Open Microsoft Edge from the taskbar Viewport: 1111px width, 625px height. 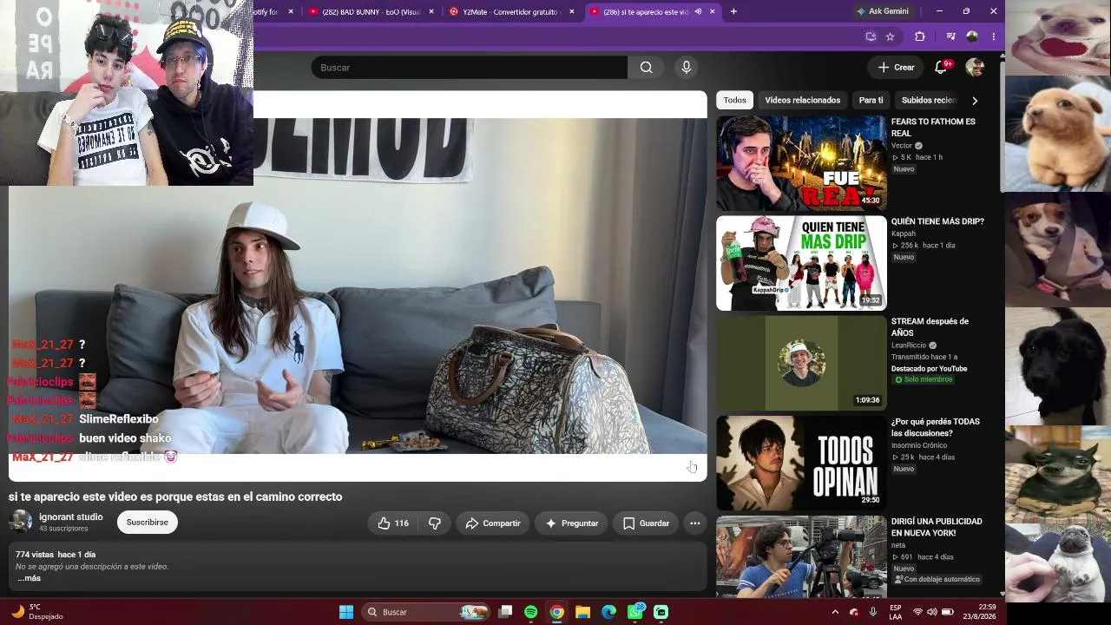(609, 612)
